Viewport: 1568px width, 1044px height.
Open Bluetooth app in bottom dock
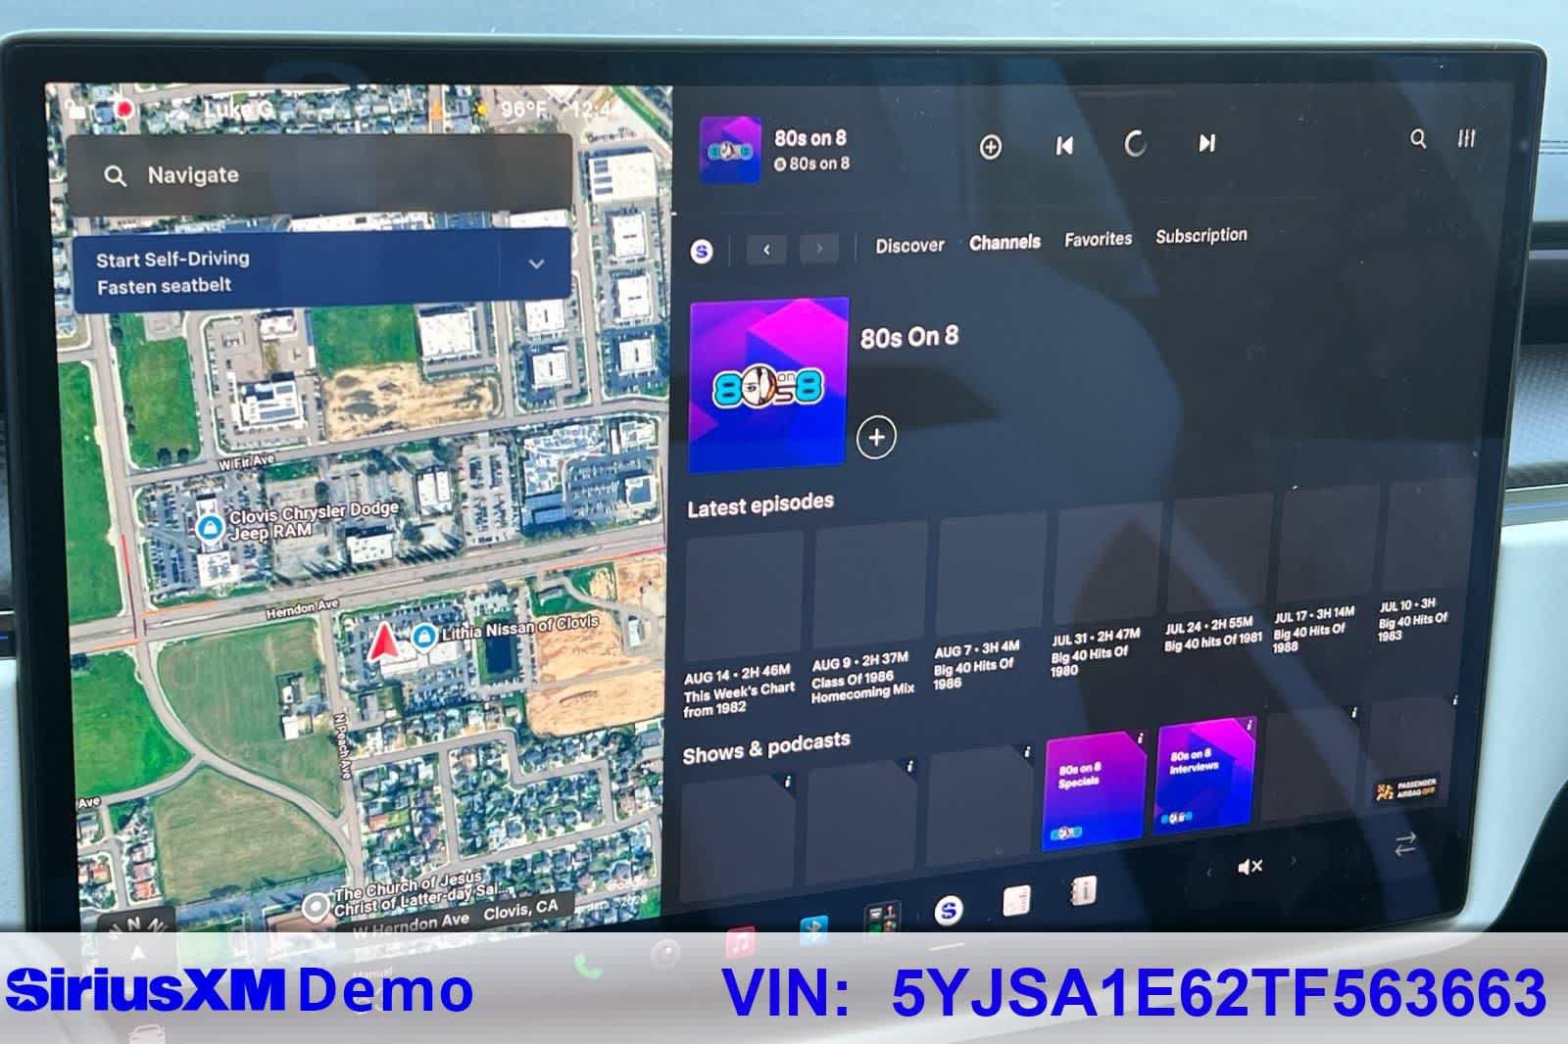(x=812, y=929)
